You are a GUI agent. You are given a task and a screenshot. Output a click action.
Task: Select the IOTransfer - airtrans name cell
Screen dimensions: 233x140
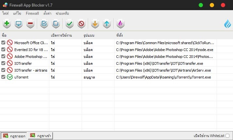point(31,70)
